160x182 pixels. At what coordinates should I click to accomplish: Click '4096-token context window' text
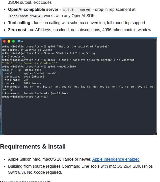pos(127,30)
